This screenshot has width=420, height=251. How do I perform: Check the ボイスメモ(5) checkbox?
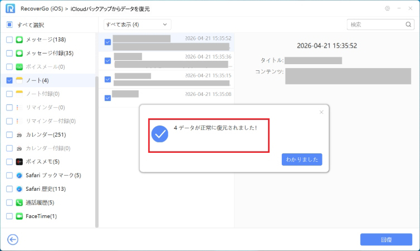click(9, 162)
